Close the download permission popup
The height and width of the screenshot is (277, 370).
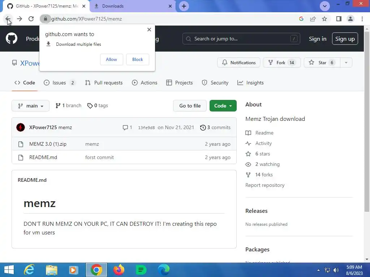pos(149,30)
